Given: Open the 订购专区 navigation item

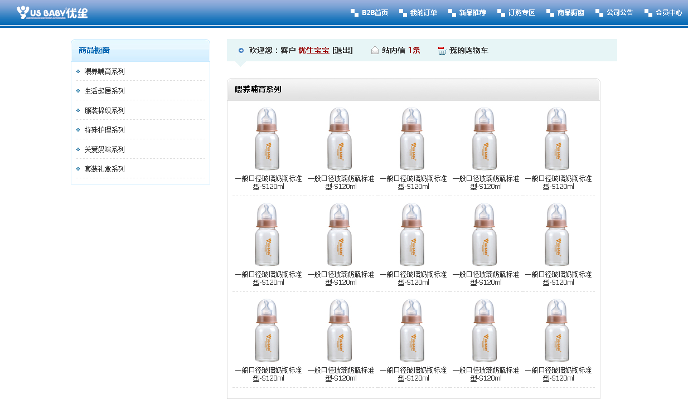Looking at the screenshot, I should pyautogui.click(x=521, y=13).
